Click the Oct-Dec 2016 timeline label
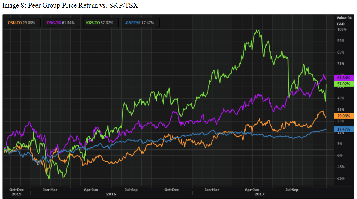 click(x=172, y=190)
